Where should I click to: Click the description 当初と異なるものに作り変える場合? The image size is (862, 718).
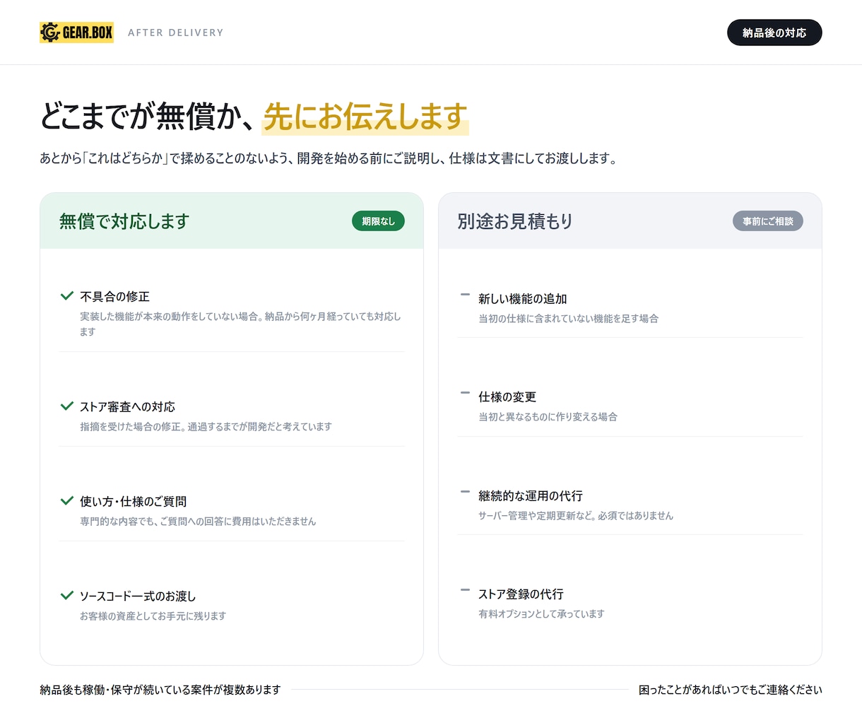coord(548,417)
